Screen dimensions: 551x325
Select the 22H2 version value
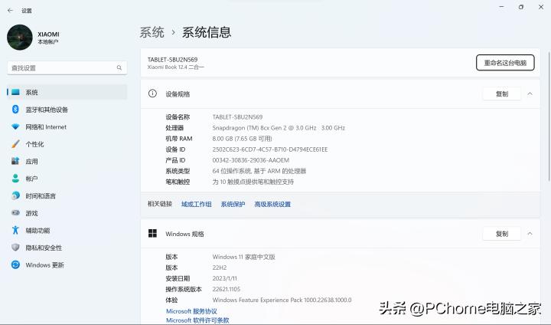220,268
